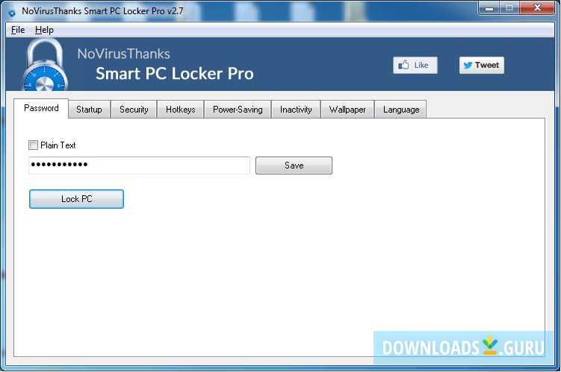
Task: Click the Smart PC Locker Pro title
Action: click(x=175, y=74)
